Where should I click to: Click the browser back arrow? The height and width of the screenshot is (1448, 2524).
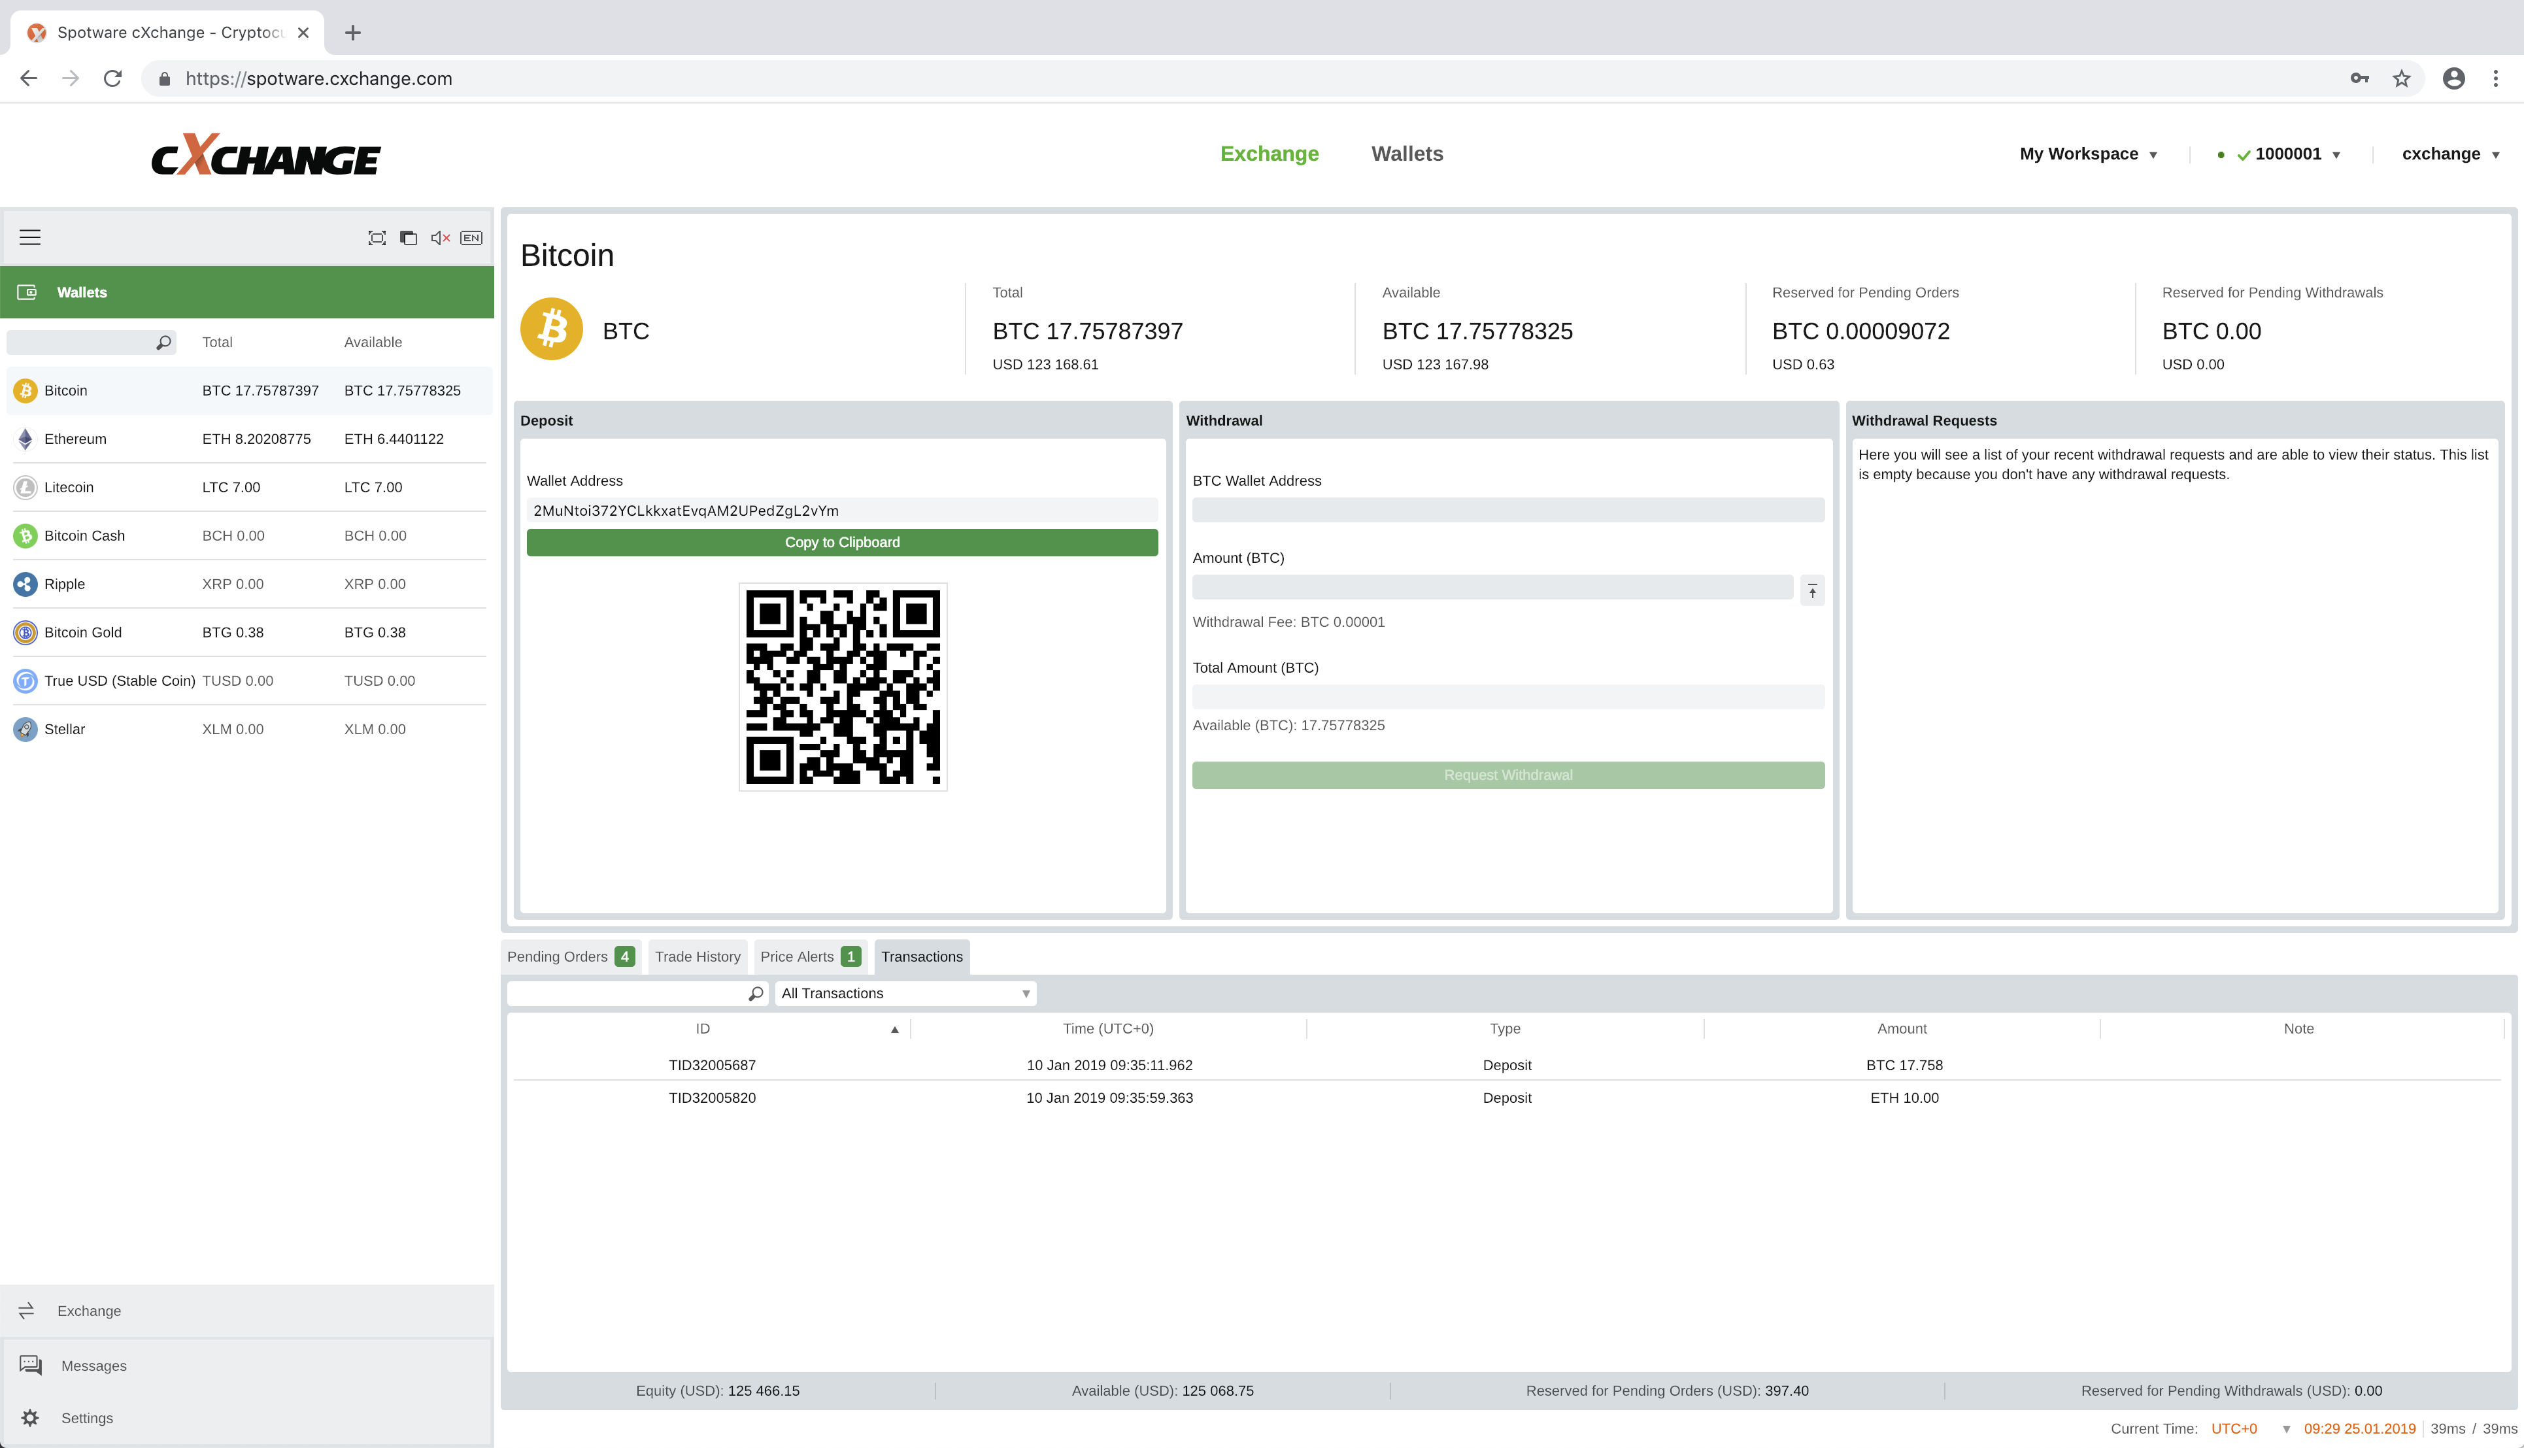(29, 78)
